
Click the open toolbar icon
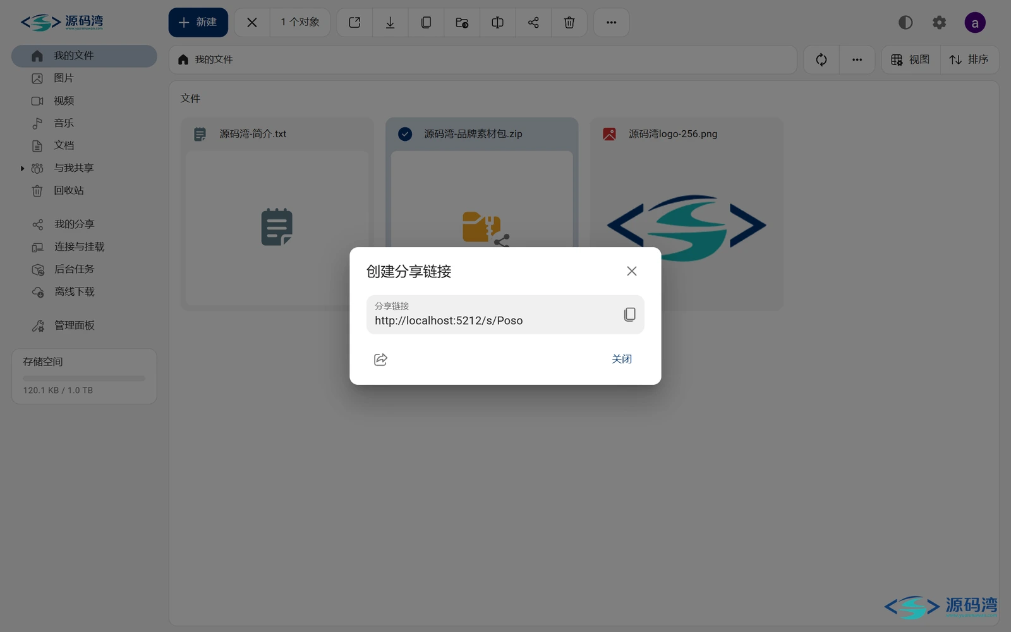(354, 23)
